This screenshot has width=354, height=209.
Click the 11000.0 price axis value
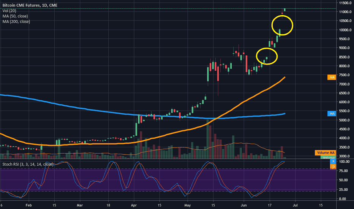coord(345,12)
